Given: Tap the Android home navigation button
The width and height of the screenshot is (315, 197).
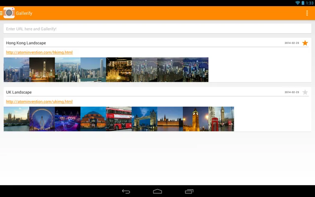Looking at the screenshot, I should tap(157, 191).
